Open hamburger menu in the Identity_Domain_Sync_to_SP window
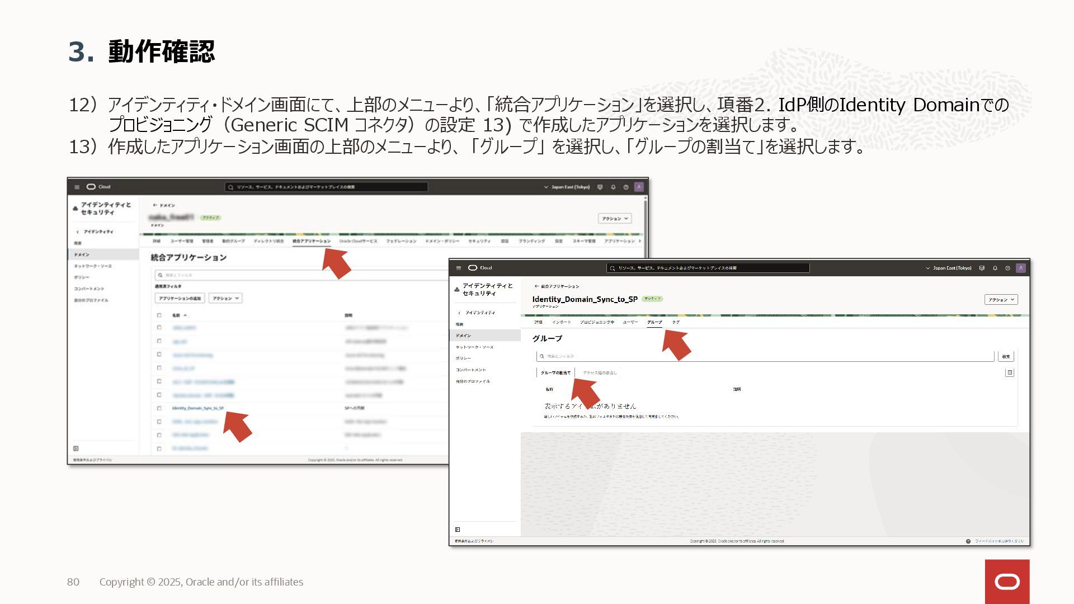Viewport: 1074px width, 604px height. point(459,268)
